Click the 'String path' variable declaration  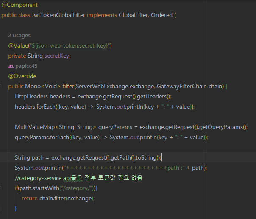29,158
